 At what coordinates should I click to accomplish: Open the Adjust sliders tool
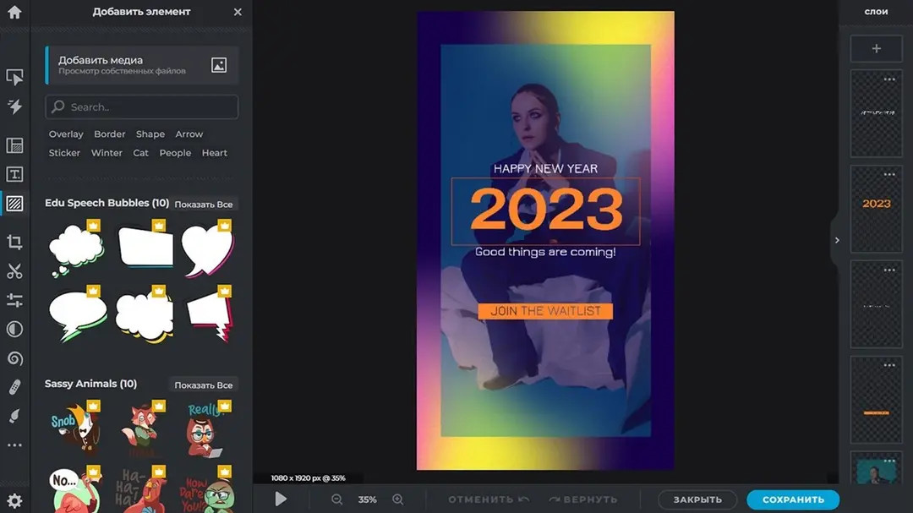(14, 300)
